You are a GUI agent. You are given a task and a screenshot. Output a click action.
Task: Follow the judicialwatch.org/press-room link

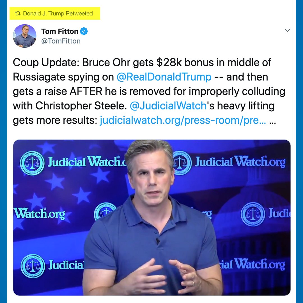pyautogui.click(x=183, y=120)
